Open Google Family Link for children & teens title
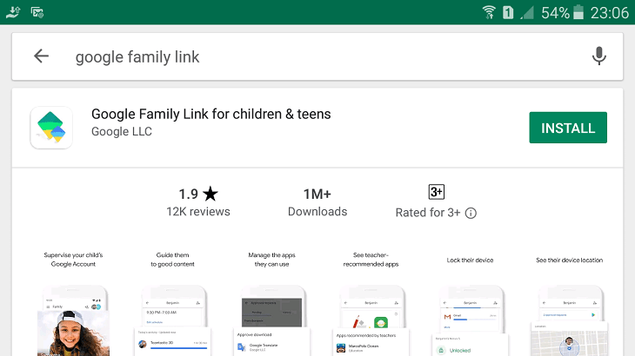Viewport: 635px width, 356px height. (x=211, y=114)
